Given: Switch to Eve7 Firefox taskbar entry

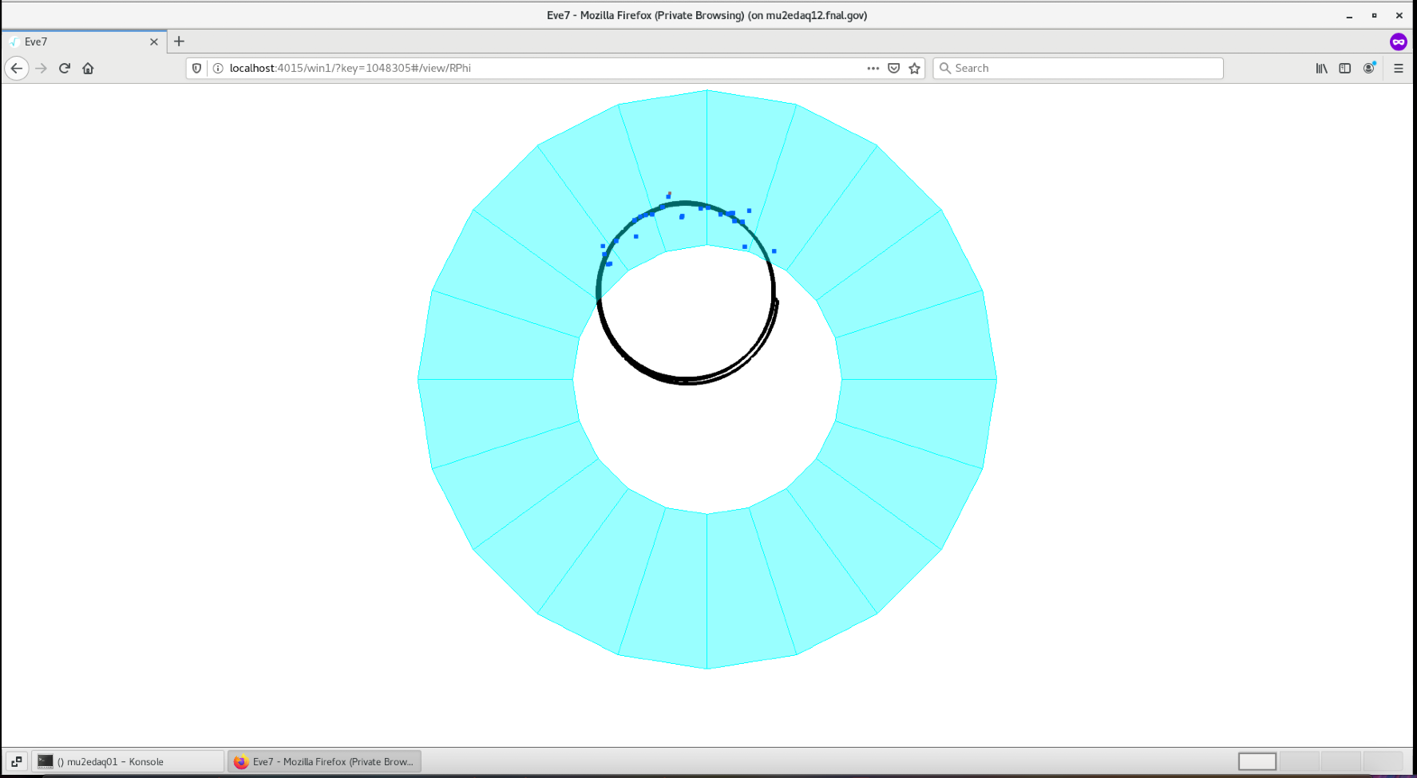Looking at the screenshot, I should coord(324,762).
